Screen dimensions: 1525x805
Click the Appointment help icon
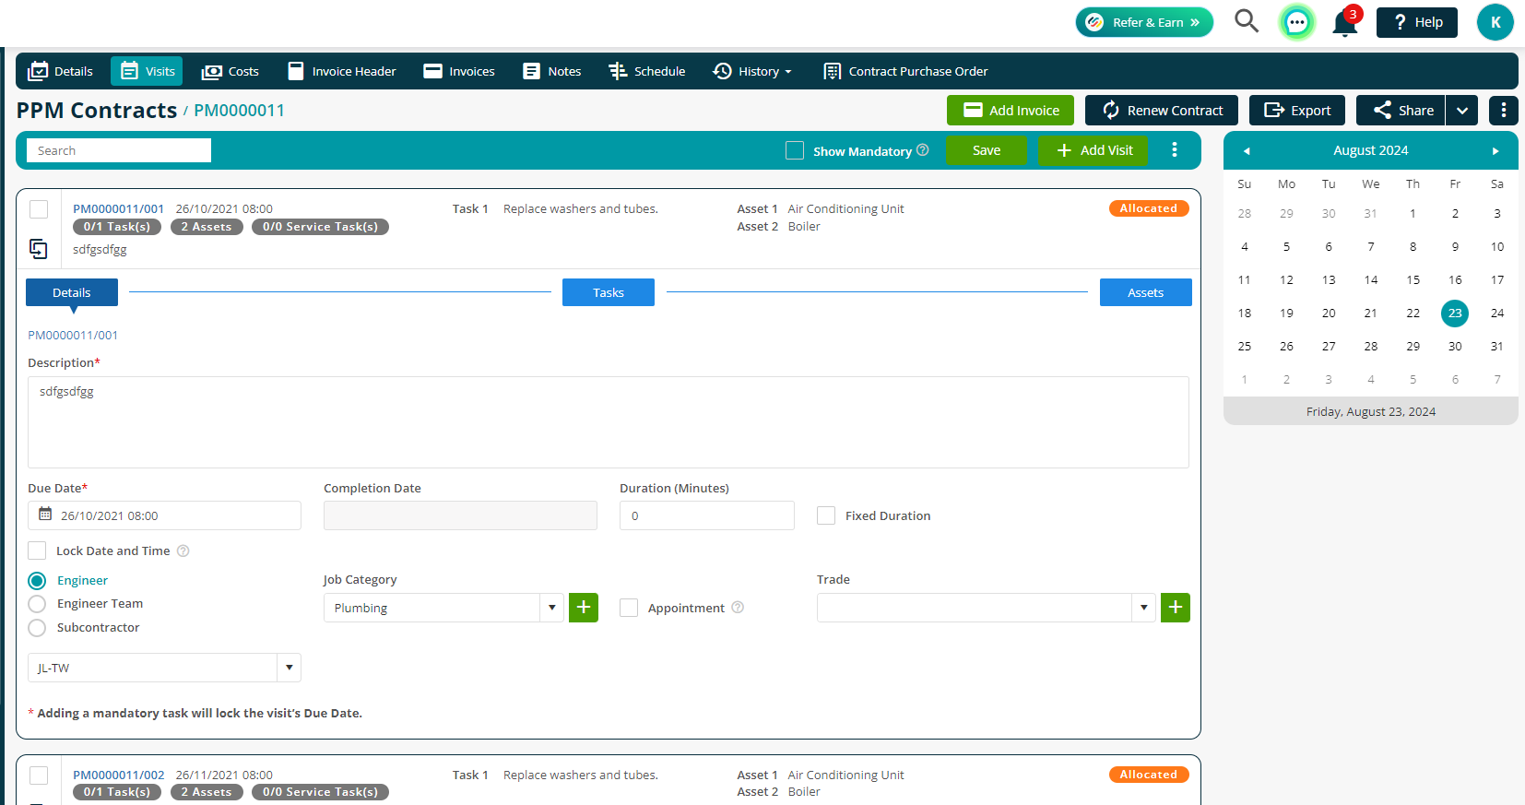tap(738, 608)
